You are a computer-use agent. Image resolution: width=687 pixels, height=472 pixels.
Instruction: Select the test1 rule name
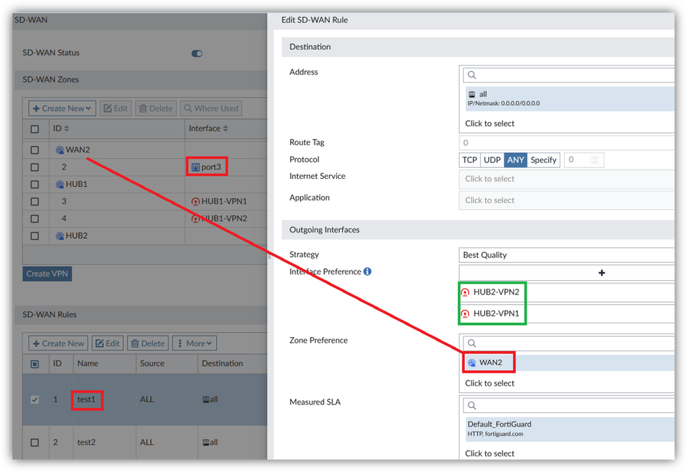click(x=86, y=399)
